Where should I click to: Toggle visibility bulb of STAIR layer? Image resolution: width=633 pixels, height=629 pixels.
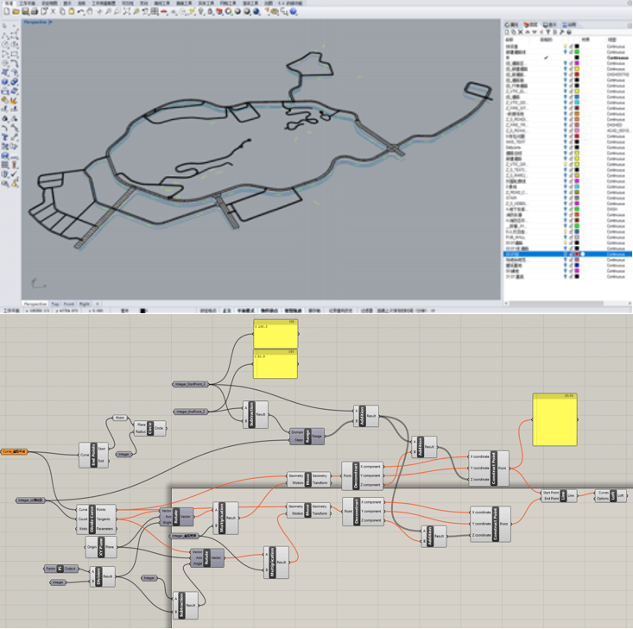[x=565, y=198]
